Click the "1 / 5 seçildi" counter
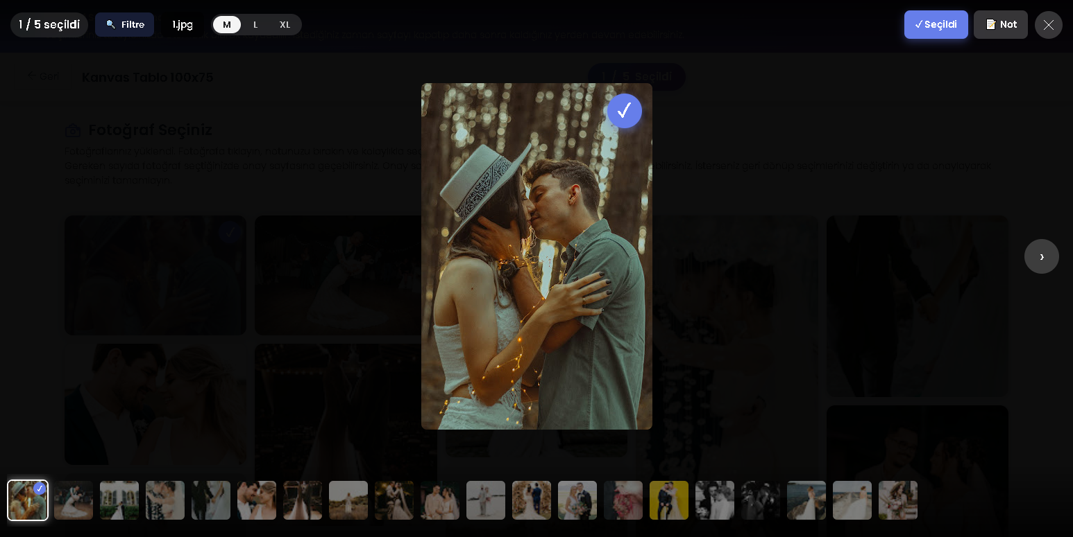1073x537 pixels. (x=49, y=25)
